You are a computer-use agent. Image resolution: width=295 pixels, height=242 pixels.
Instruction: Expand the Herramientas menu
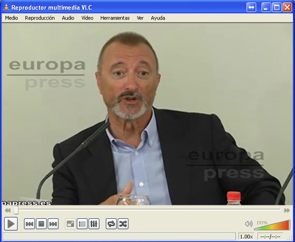click(x=115, y=18)
